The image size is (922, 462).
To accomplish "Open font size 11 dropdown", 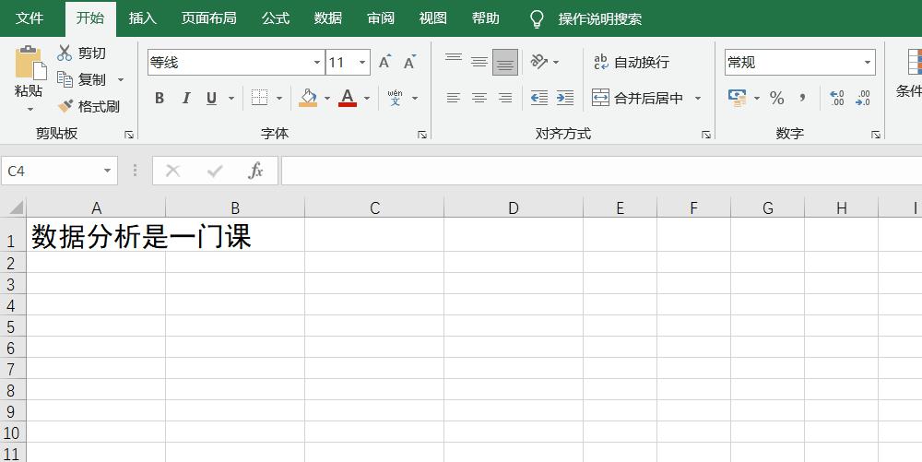I will click(x=362, y=63).
